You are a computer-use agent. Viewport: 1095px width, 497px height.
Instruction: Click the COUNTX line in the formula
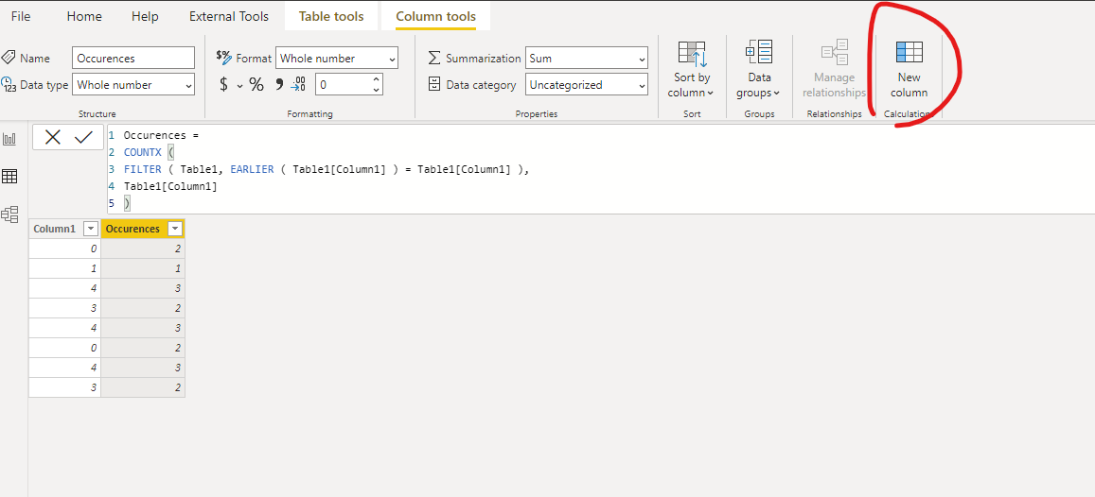coord(148,152)
